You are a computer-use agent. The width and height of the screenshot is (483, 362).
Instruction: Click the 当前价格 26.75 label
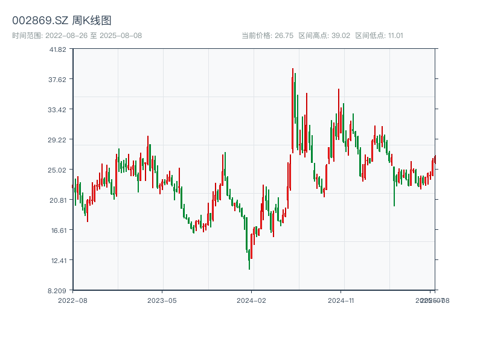[x=267, y=36]
